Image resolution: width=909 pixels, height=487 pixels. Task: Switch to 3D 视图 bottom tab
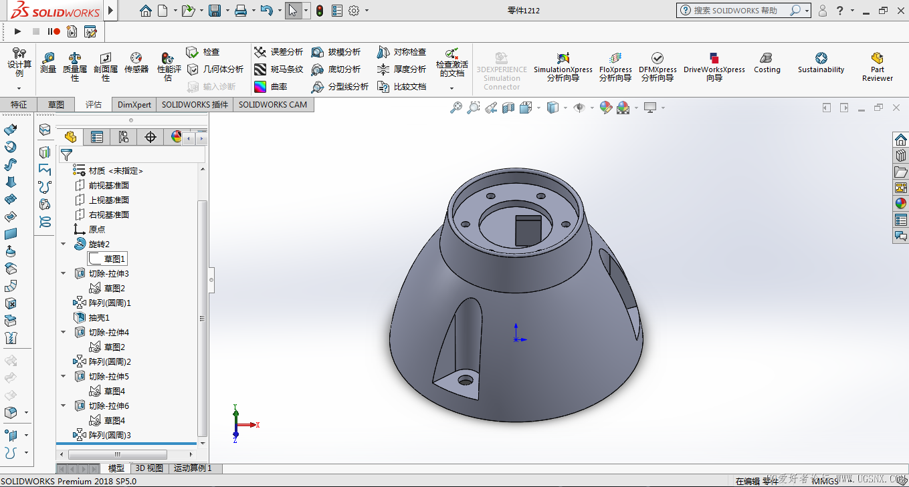tap(148, 468)
